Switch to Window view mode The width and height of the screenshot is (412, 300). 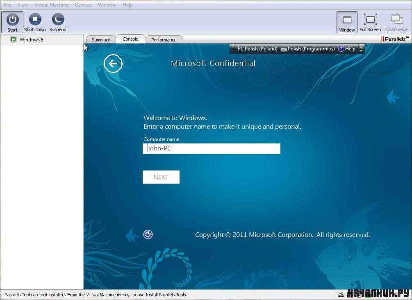(347, 22)
